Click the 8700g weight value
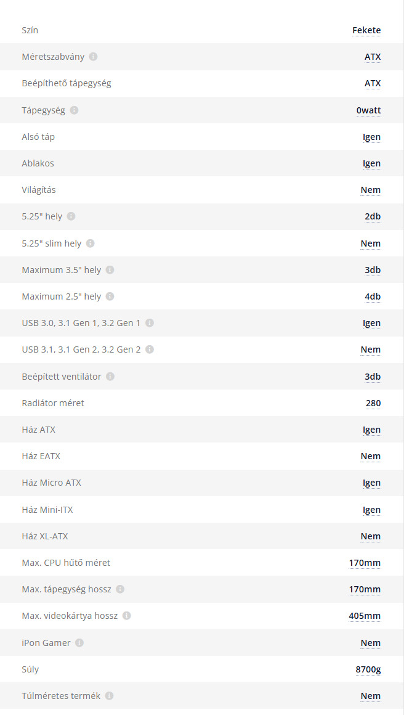Image resolution: width=417 pixels, height=715 pixels. pos(368,669)
